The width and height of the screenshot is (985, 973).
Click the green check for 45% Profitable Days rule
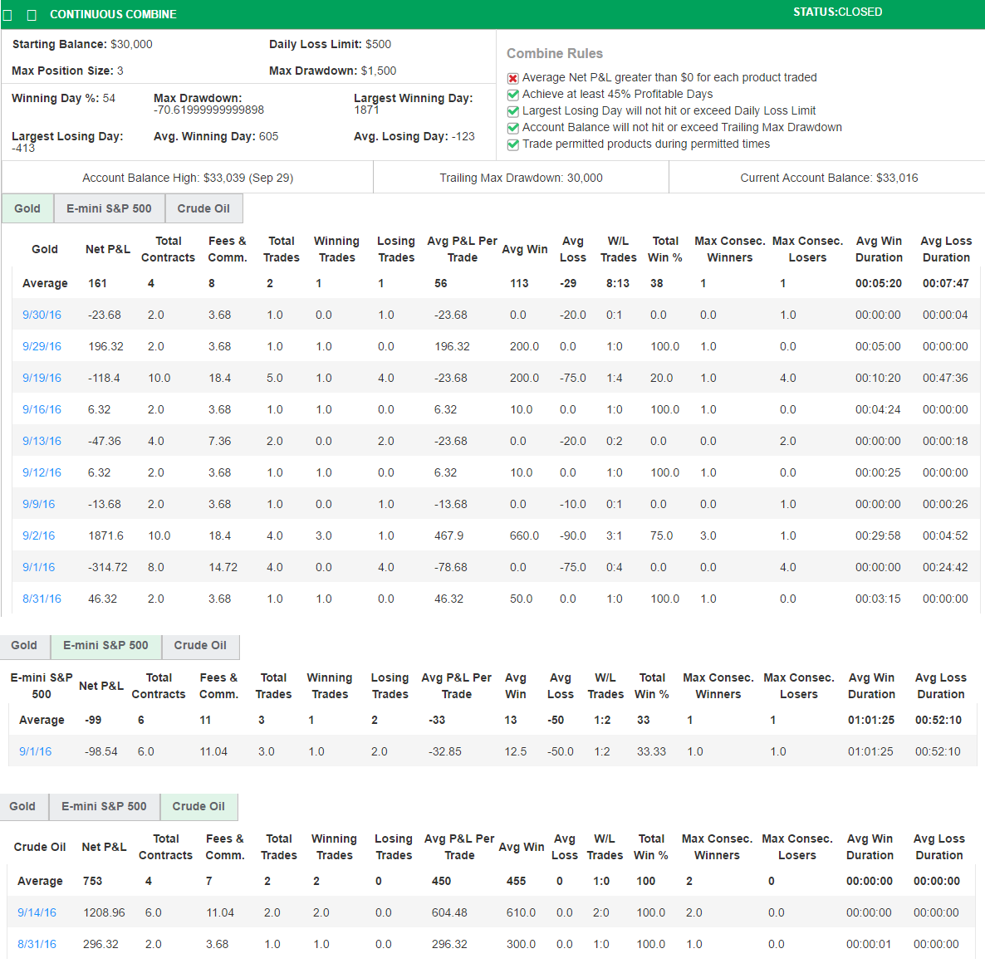point(512,94)
